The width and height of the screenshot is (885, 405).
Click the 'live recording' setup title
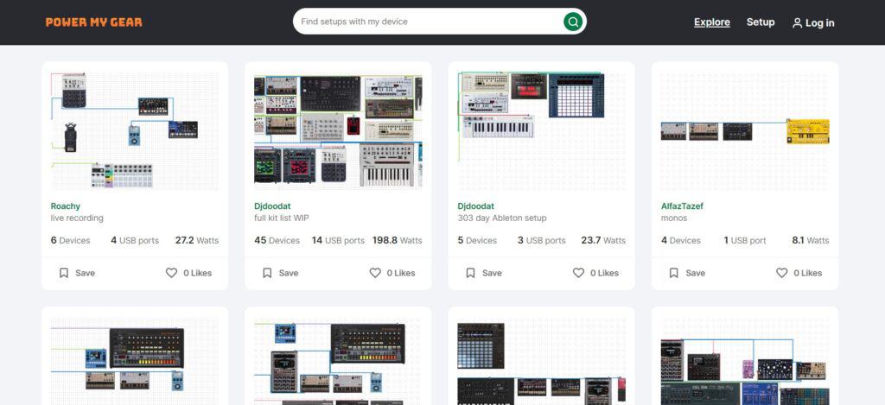77,218
